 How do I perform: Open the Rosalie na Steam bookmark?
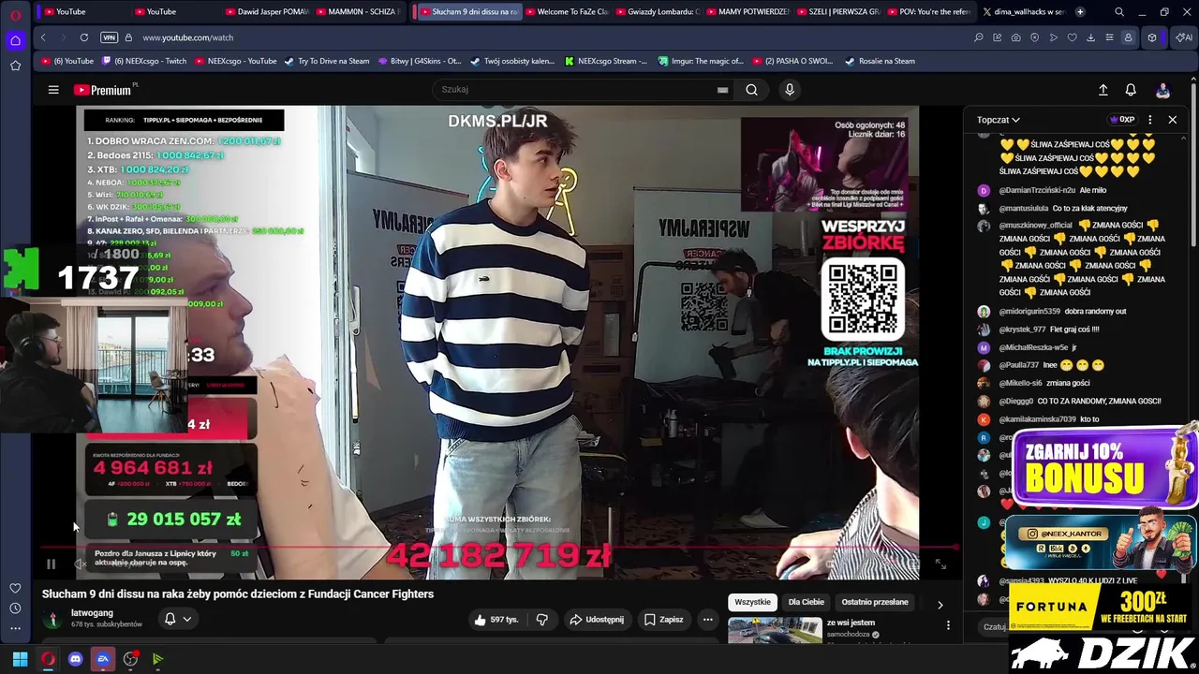pyautogui.click(x=880, y=61)
